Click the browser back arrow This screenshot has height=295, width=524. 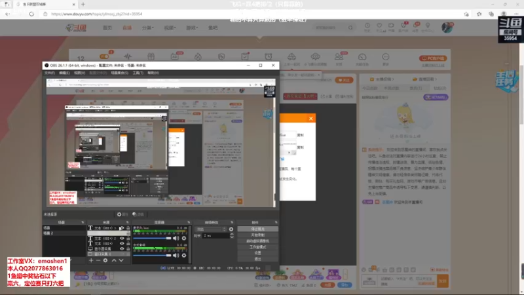click(x=7, y=14)
